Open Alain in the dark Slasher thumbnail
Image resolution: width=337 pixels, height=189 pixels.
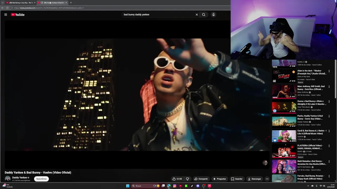point(284,76)
